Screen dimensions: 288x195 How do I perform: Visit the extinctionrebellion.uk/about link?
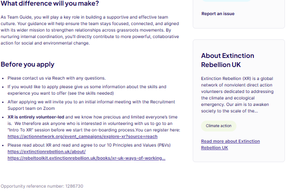click(46, 151)
